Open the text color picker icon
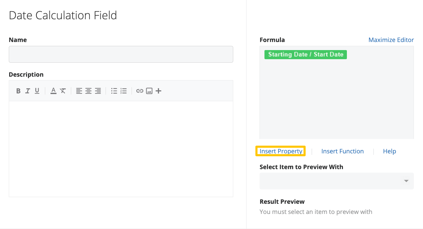 53,91
